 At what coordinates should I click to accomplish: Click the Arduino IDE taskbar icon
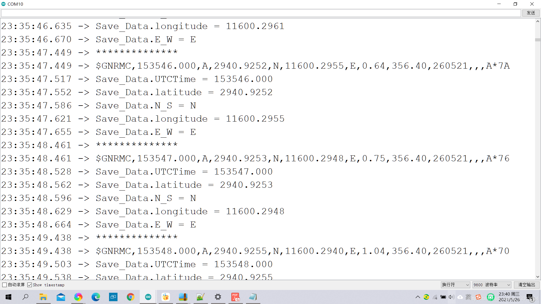coord(148,297)
